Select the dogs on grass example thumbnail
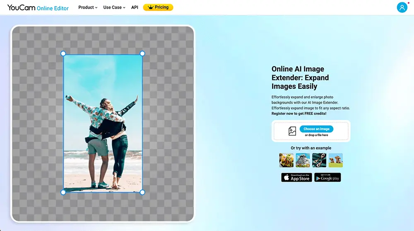 click(x=336, y=160)
